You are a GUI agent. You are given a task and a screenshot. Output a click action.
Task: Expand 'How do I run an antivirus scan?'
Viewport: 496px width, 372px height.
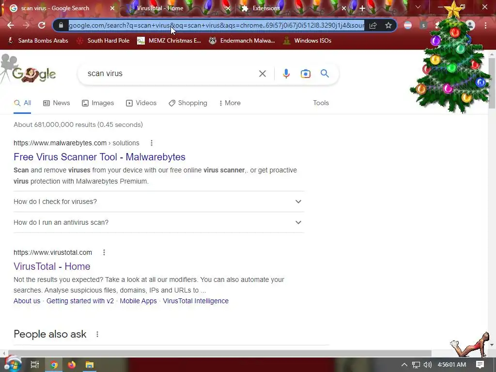pos(159,222)
